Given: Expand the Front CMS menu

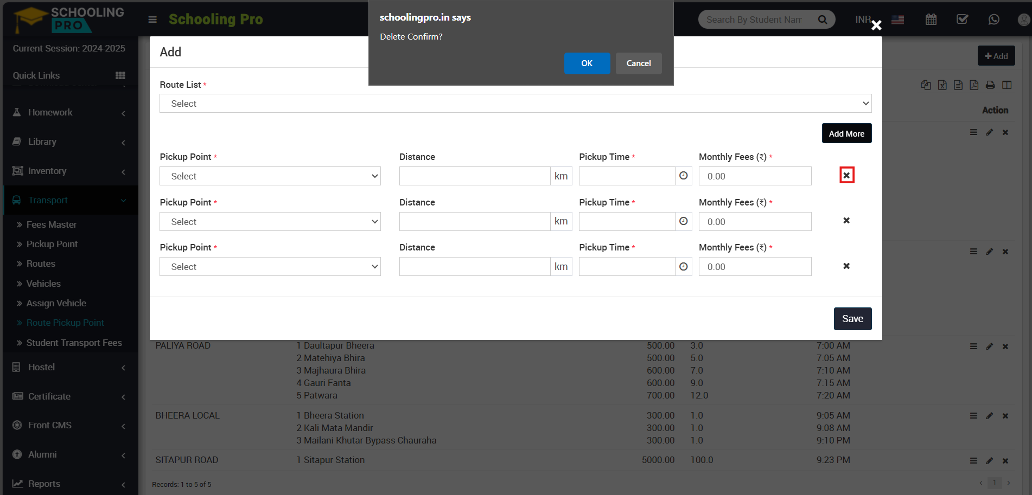Looking at the screenshot, I should coord(69,425).
